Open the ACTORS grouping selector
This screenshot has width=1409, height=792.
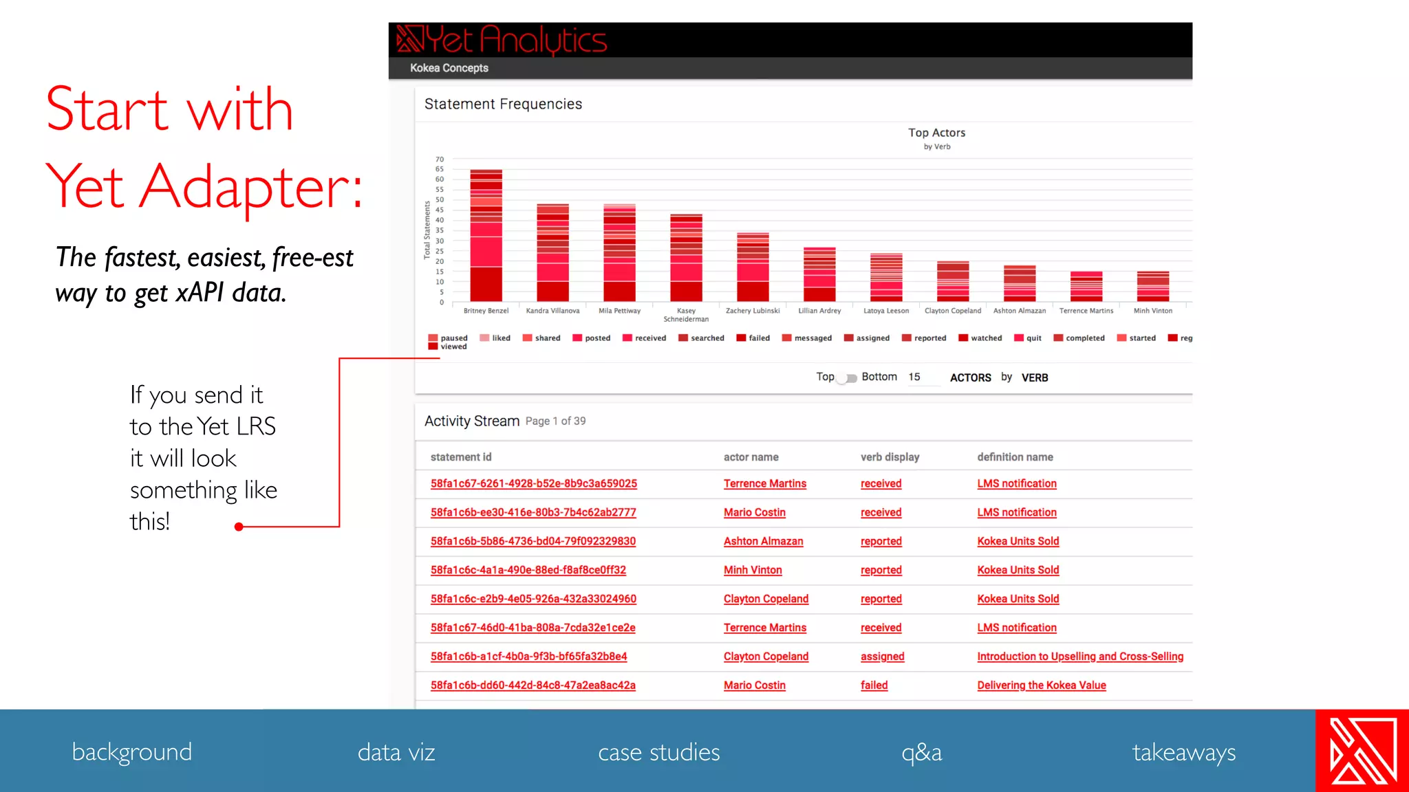click(970, 377)
